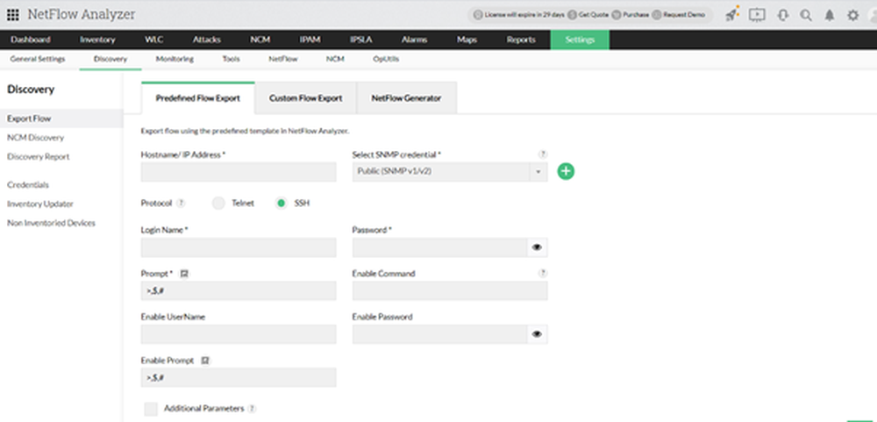This screenshot has height=422, width=877.
Task: Open the notifications bell icon
Action: [x=830, y=15]
